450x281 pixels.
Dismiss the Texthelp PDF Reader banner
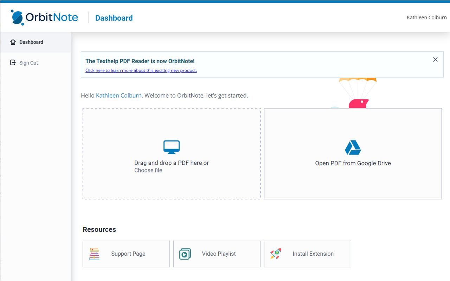click(x=435, y=60)
